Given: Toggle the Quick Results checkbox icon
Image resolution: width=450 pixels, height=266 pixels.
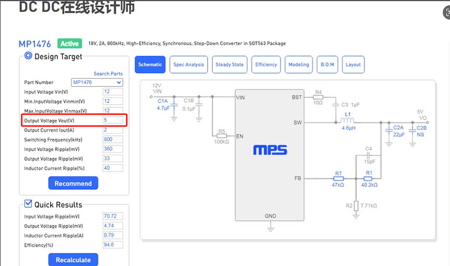Looking at the screenshot, I should click(x=28, y=203).
